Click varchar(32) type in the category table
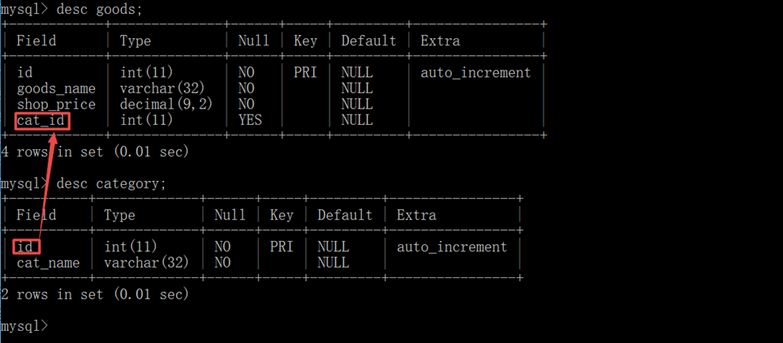783x343 pixels. [x=146, y=263]
